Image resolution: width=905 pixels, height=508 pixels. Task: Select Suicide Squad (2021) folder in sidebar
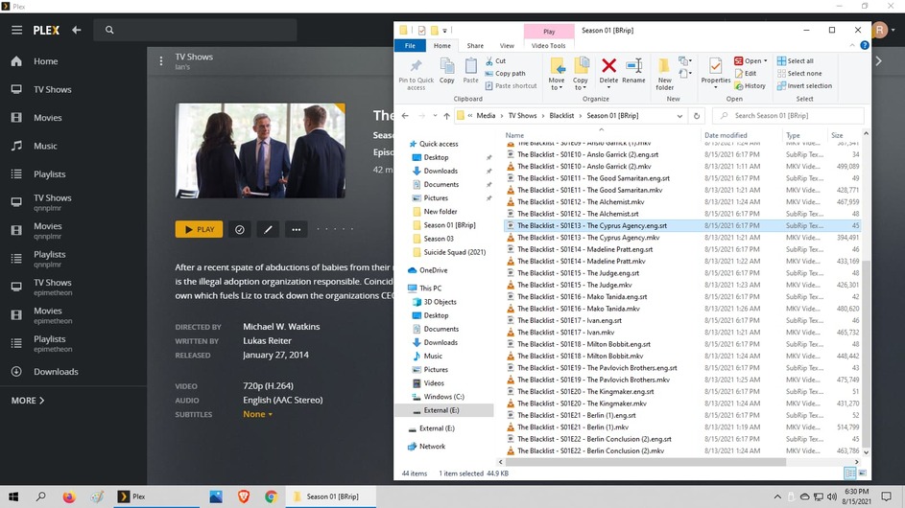coord(454,252)
